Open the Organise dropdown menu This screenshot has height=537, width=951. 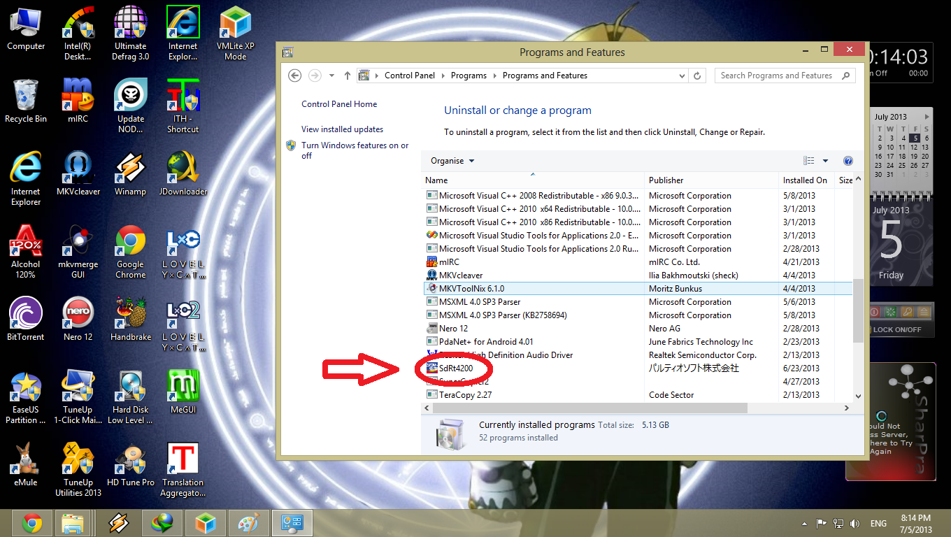(452, 161)
